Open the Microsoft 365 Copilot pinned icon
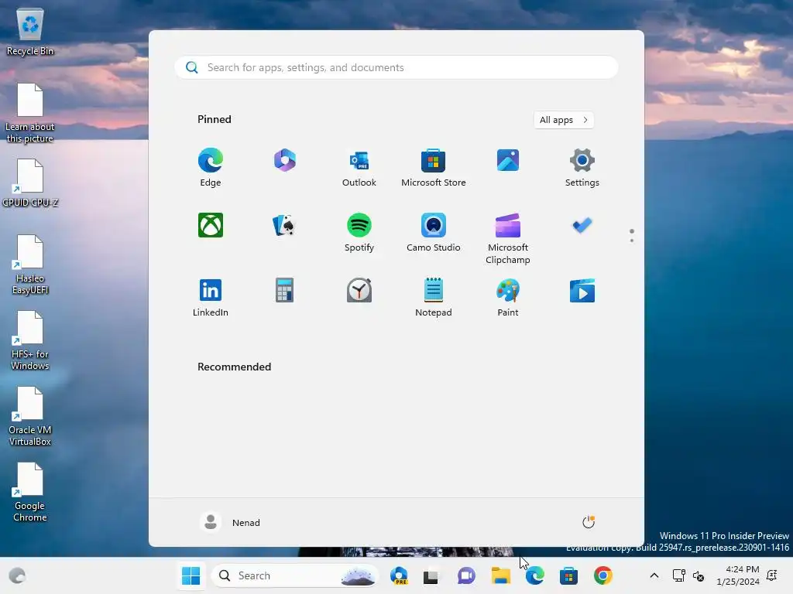 pyautogui.click(x=285, y=160)
